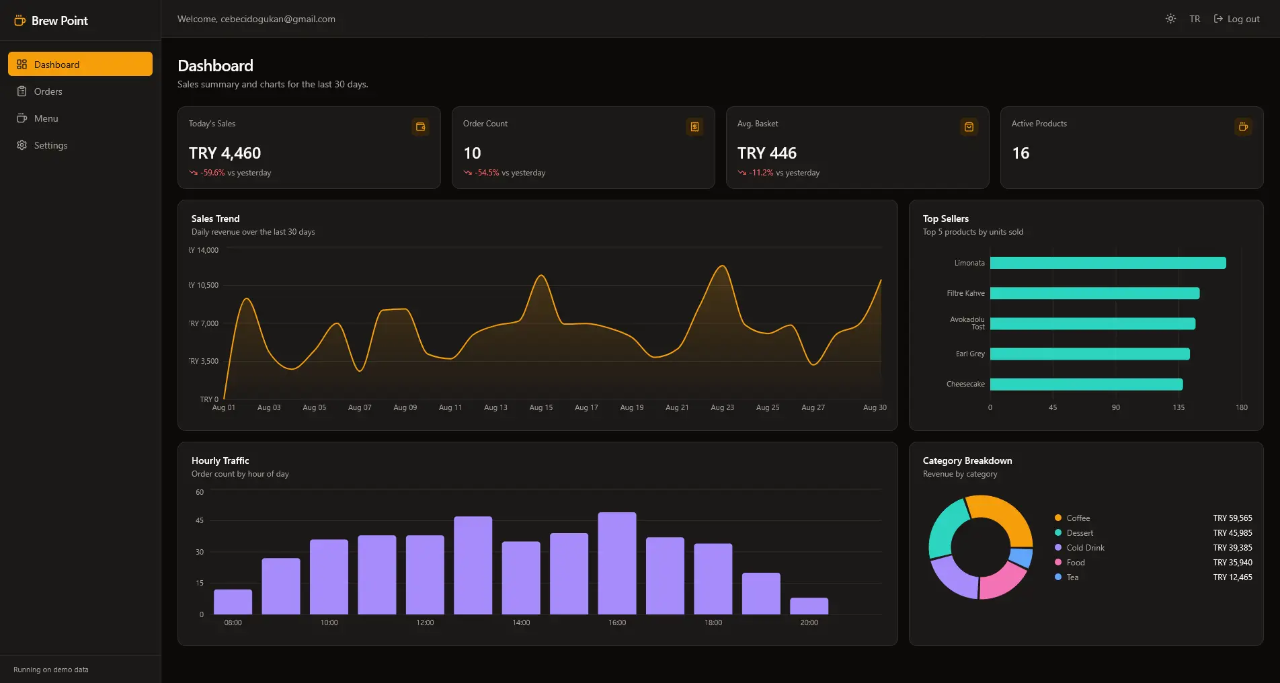Click the Food pink legend dot

1058,562
